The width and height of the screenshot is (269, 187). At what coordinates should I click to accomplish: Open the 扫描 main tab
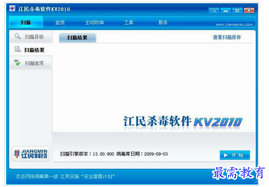(x=26, y=22)
